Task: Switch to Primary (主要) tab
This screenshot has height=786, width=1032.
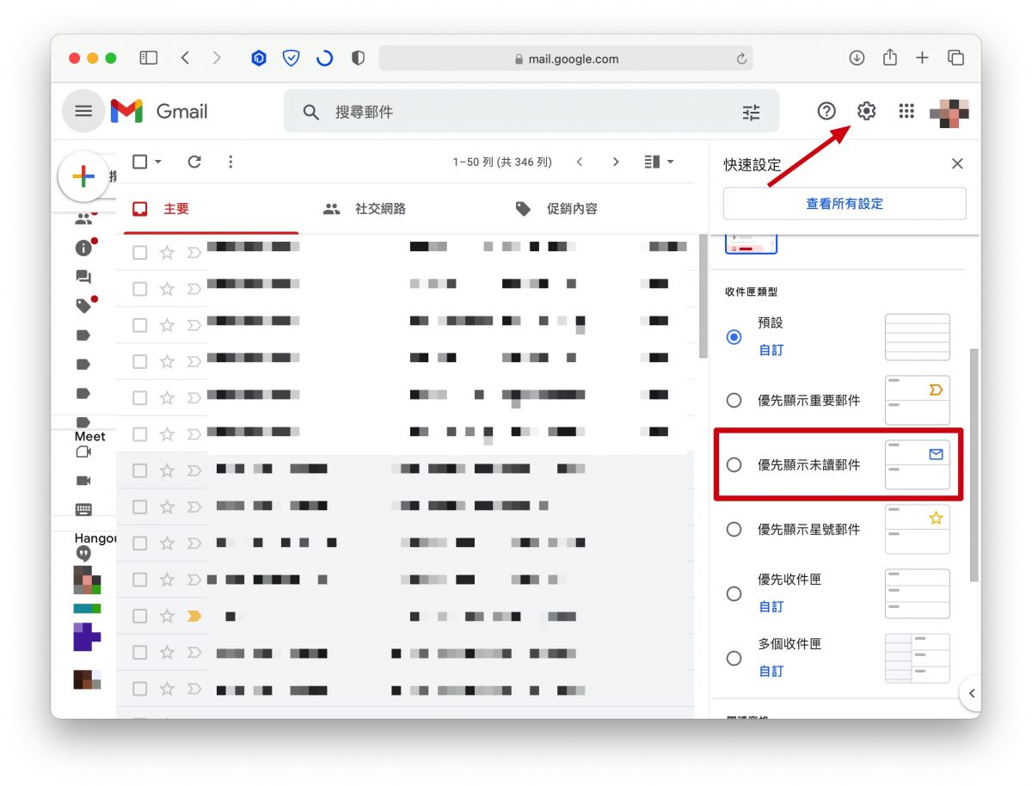Action: [212, 209]
